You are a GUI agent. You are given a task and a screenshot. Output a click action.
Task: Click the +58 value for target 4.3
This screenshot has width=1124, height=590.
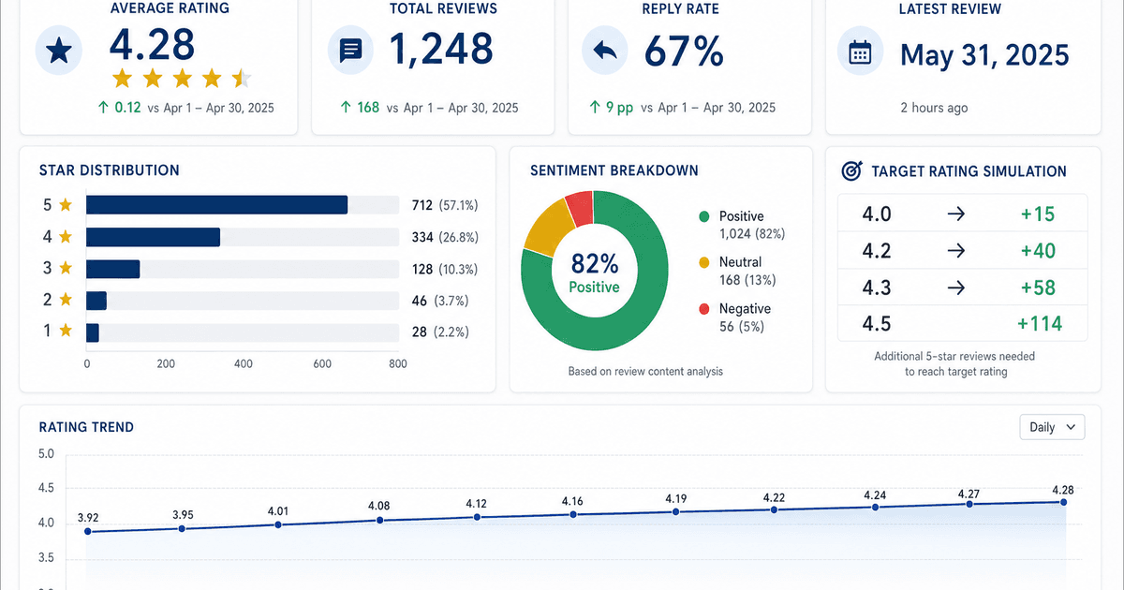pos(1037,288)
